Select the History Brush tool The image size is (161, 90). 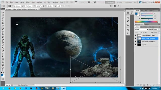(x=3, y=37)
